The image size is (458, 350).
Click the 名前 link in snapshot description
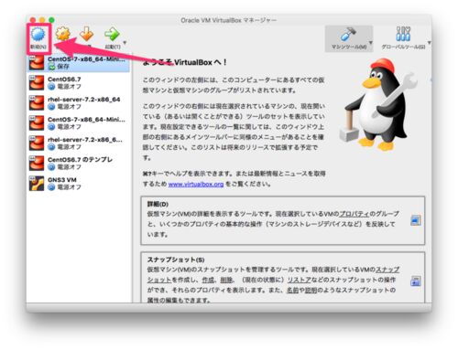pos(292,290)
